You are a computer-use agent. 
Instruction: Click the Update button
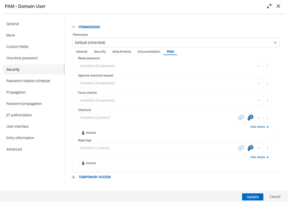coord(252,197)
